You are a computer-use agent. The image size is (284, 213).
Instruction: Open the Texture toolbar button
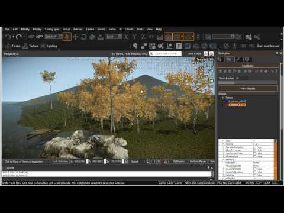[x=30, y=46]
